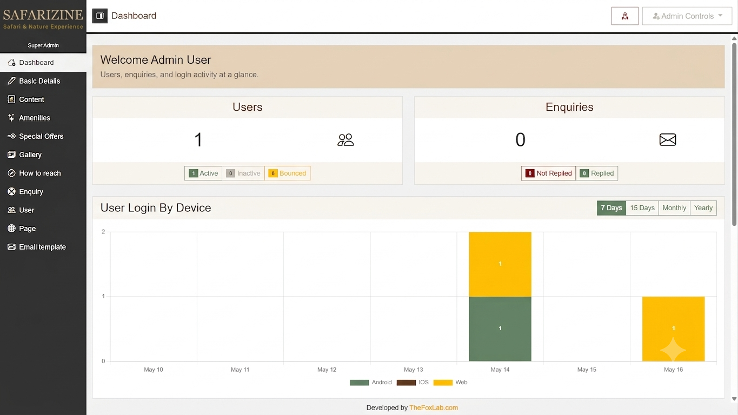This screenshot has height=415, width=738.
Task: Click the SAFARIZINE logo
Action: point(43,18)
